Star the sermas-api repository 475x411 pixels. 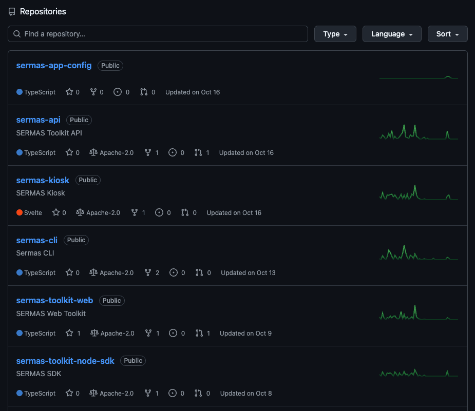70,152
